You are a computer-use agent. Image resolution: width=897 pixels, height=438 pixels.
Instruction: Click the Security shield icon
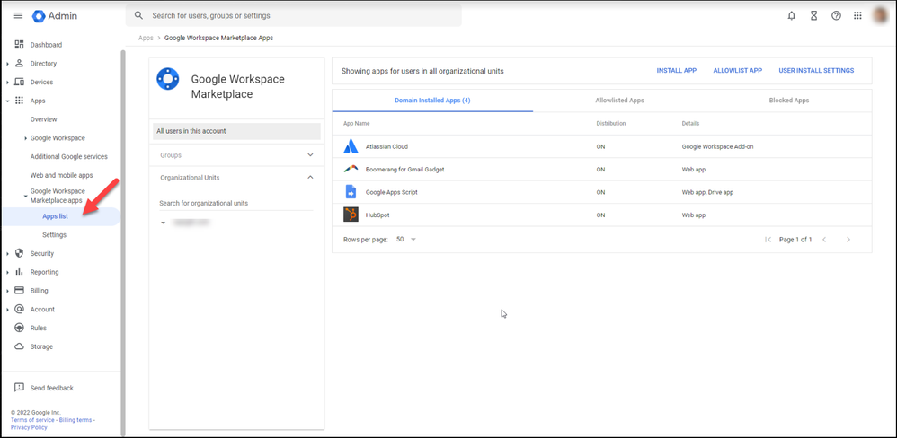(19, 253)
